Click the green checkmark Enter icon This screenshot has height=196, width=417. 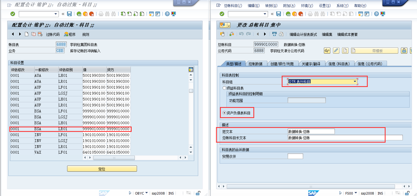coord(13,14)
